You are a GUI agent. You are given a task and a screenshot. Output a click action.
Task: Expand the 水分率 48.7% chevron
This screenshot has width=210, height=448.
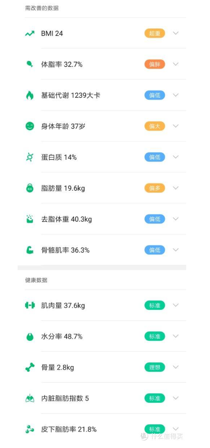[176, 336]
